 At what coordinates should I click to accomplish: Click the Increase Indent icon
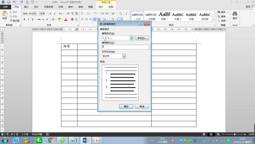[x=107, y=14]
